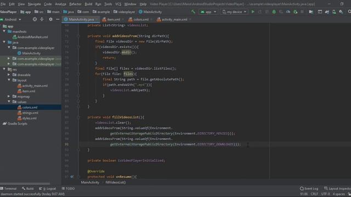
Task: Click the 'example' breadcrumb in navigation bar
Action: tap(101, 12)
